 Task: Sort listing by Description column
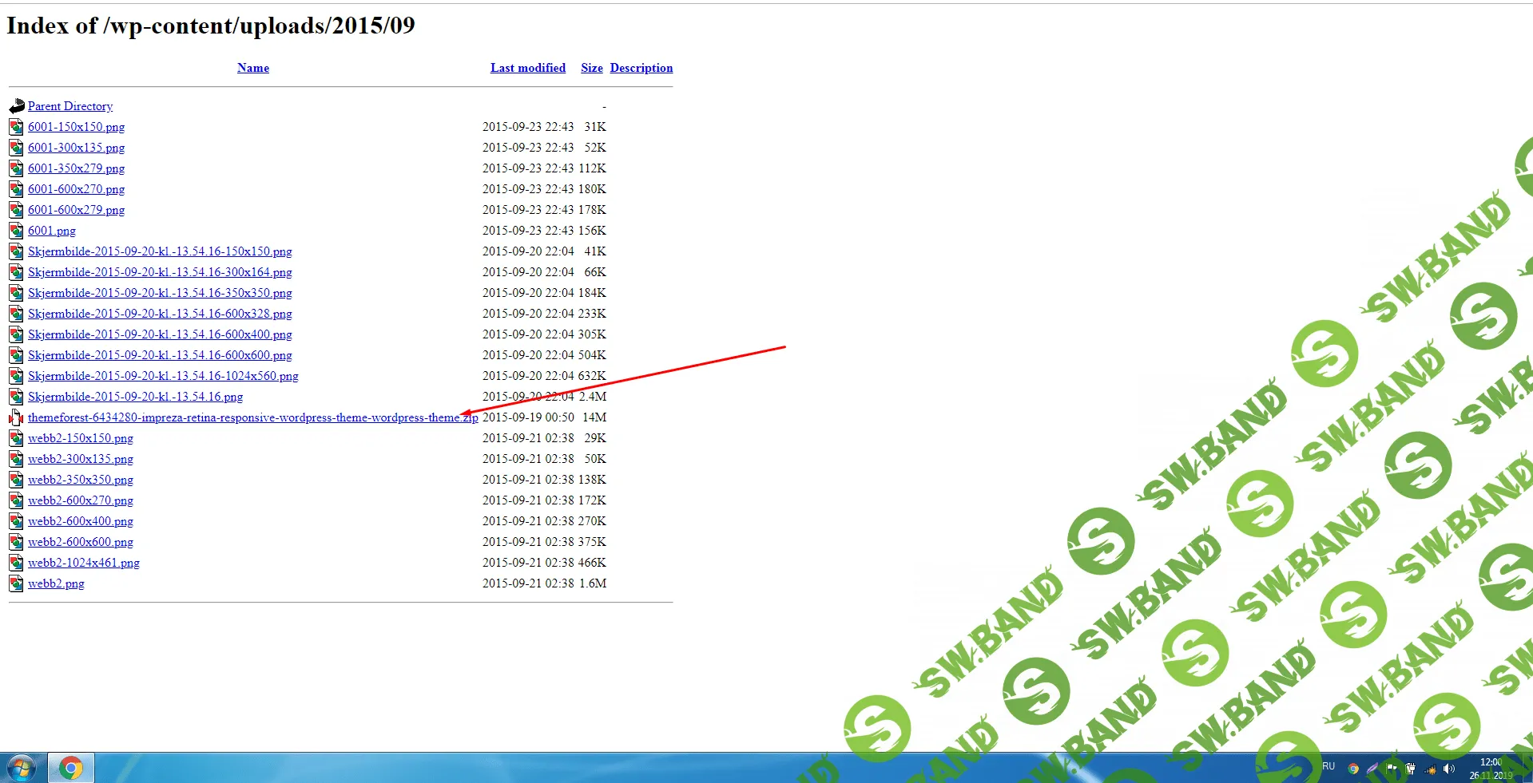pos(641,68)
